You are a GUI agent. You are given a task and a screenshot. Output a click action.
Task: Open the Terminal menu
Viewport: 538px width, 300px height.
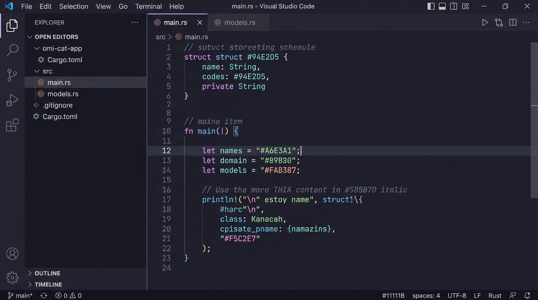(x=148, y=6)
